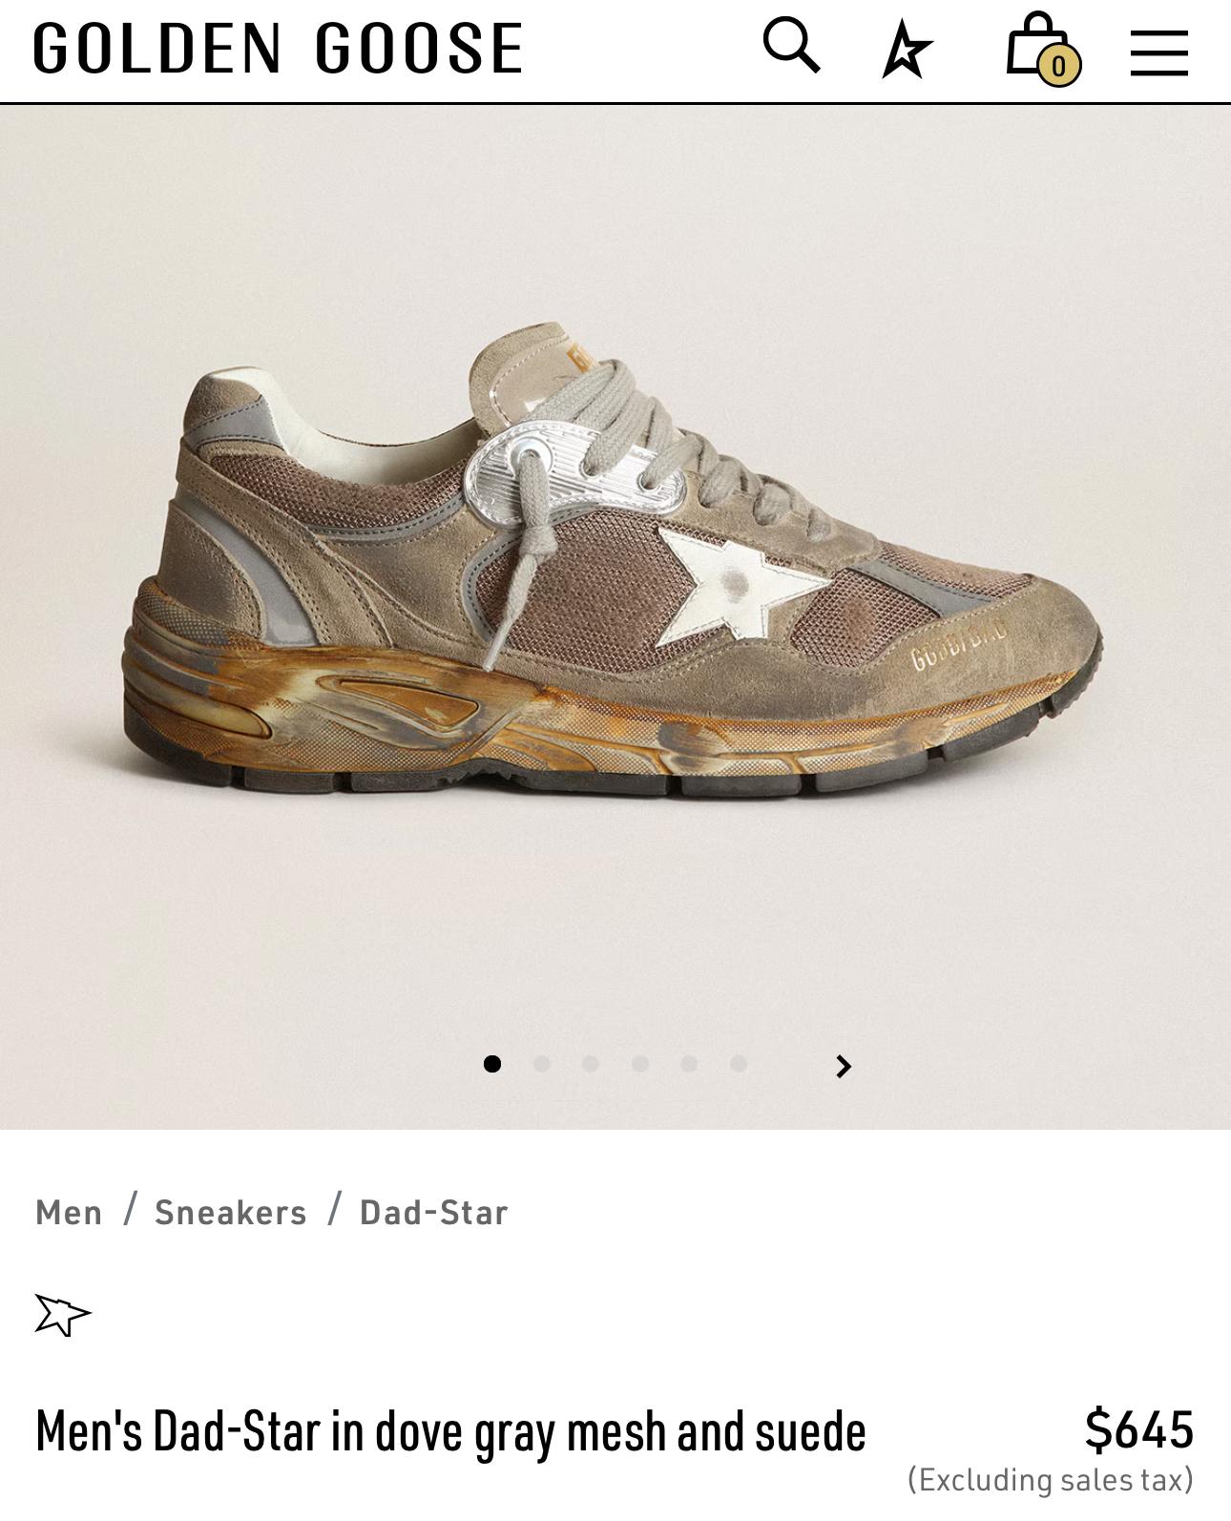Select the first carousel dot
Viewport: 1231px width, 1521px height.
pyautogui.click(x=492, y=1064)
